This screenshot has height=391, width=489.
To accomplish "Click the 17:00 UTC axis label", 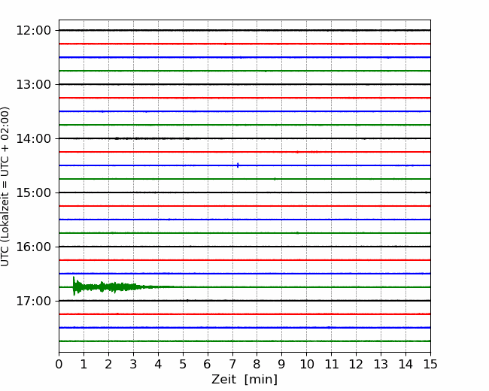I will click(x=33, y=302).
